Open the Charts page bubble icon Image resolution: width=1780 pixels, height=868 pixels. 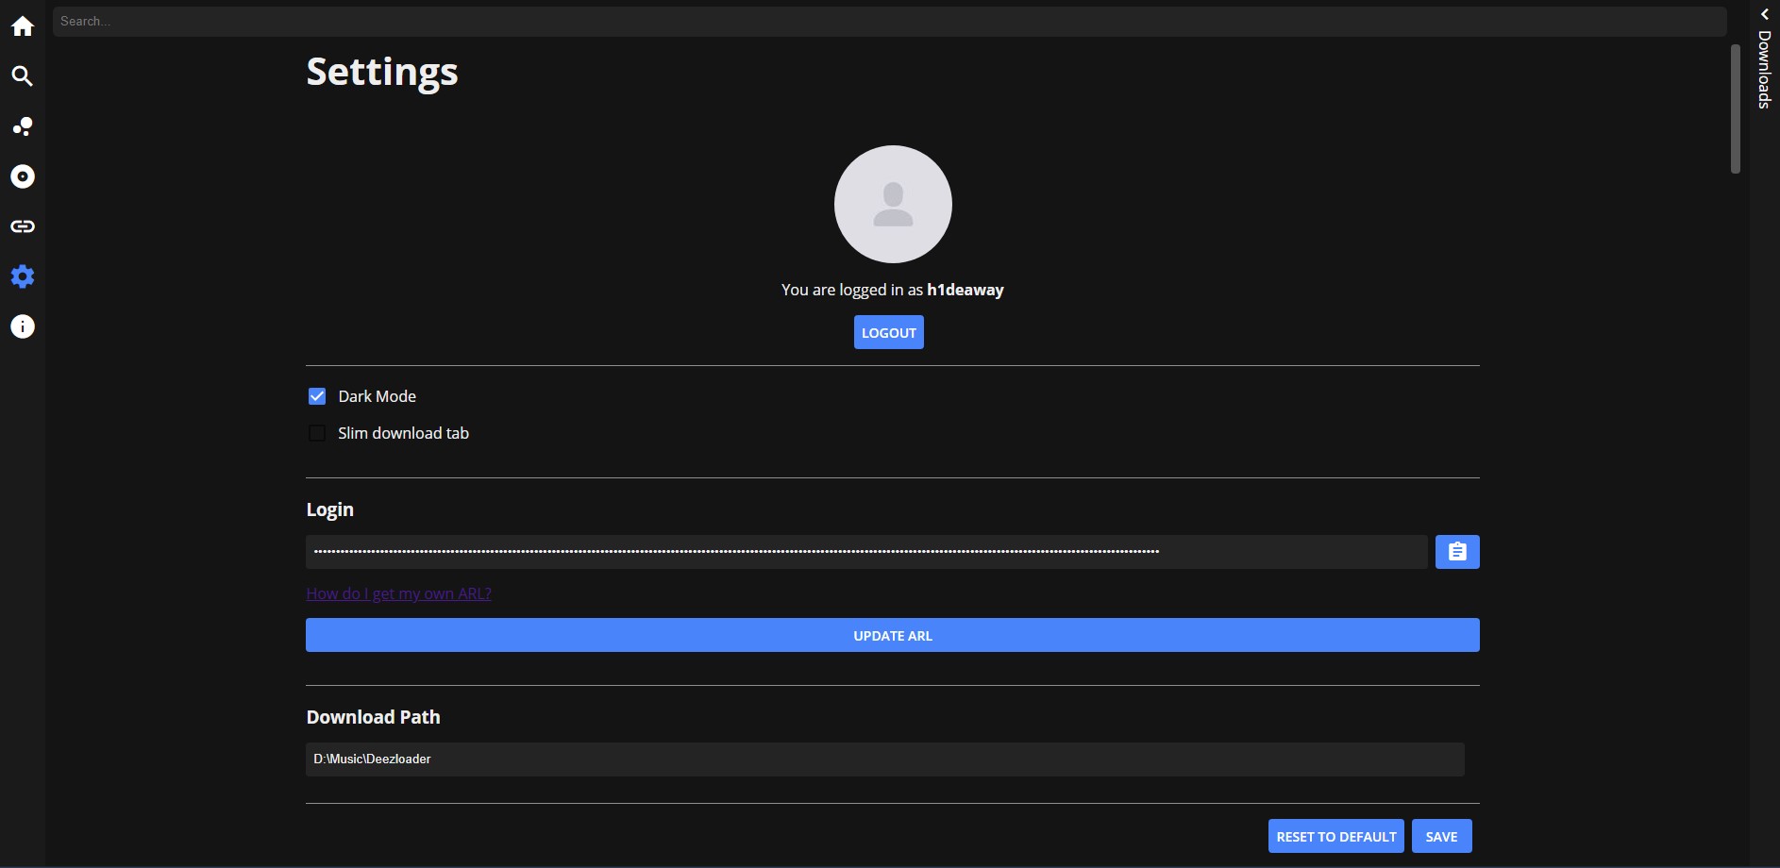(23, 126)
